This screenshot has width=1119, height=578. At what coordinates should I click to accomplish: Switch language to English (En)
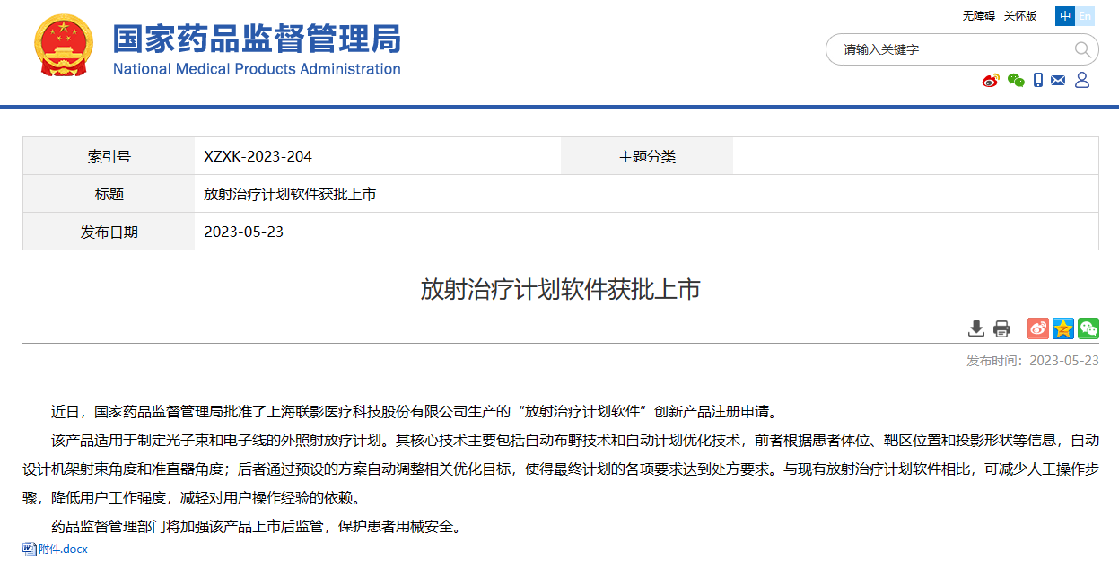tap(1085, 16)
